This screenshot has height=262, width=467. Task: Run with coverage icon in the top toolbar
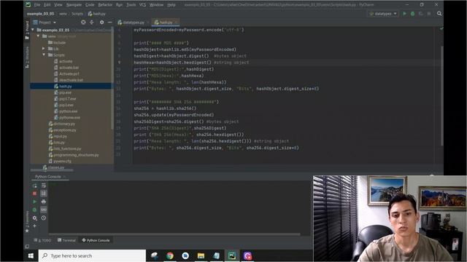[420, 14]
